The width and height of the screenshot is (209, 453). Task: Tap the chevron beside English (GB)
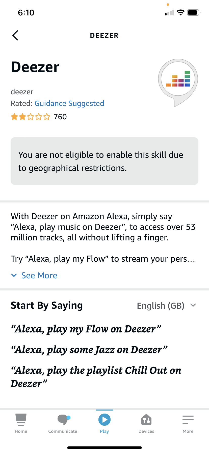pyautogui.click(x=193, y=305)
